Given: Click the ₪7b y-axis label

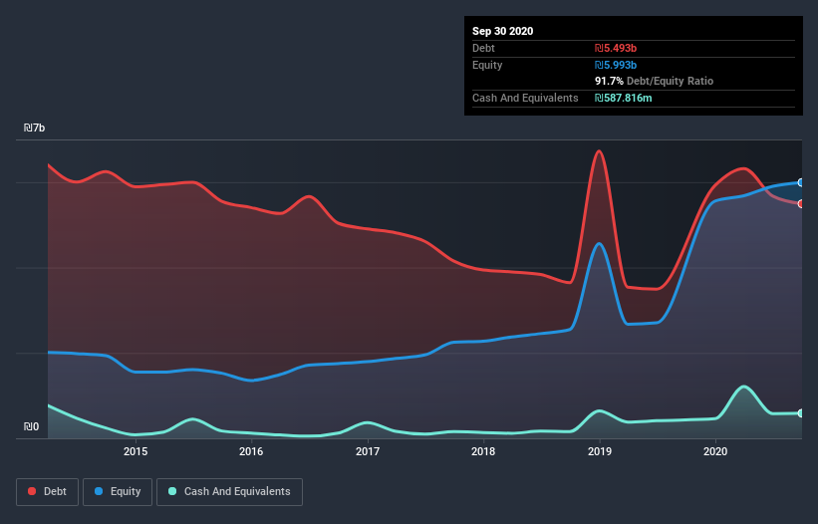Looking at the screenshot, I should [35, 128].
